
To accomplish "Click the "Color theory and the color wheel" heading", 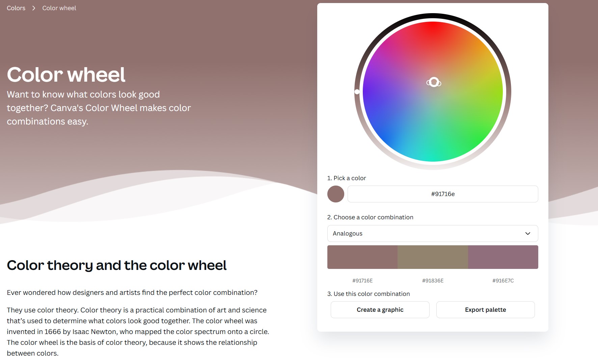I will tap(117, 265).
